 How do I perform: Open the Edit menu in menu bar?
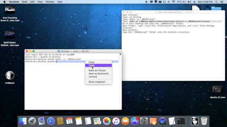32,2
